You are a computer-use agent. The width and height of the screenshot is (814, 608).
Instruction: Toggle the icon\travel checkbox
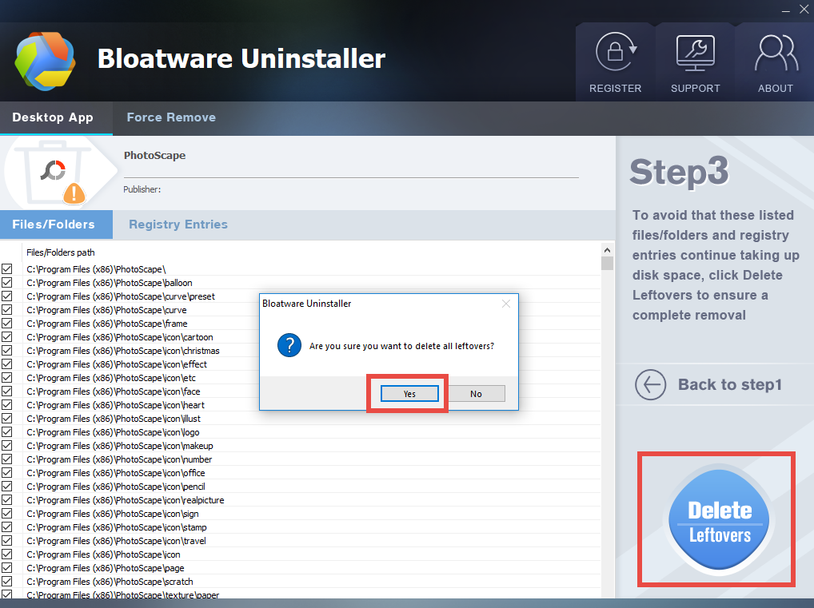tap(6, 541)
